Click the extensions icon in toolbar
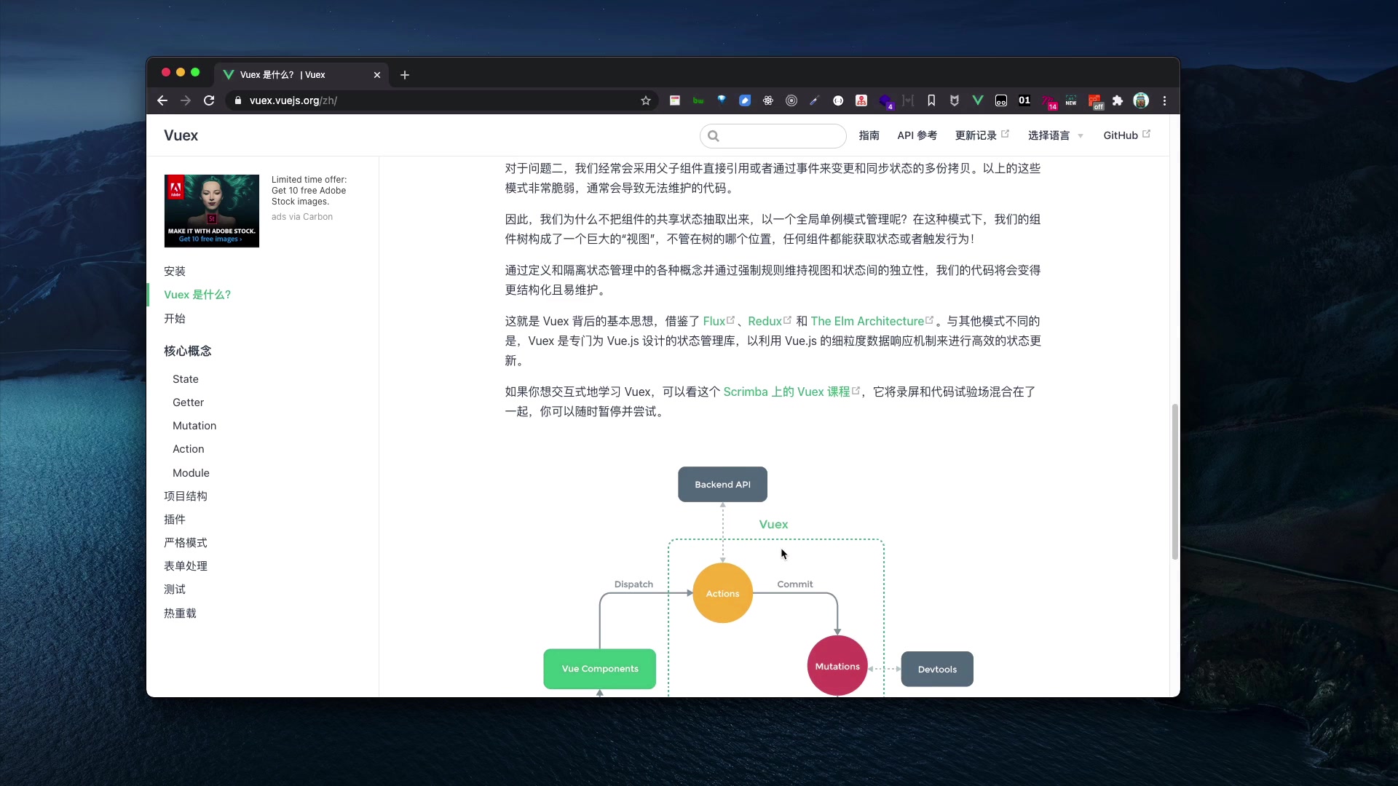1398x786 pixels. [1118, 100]
